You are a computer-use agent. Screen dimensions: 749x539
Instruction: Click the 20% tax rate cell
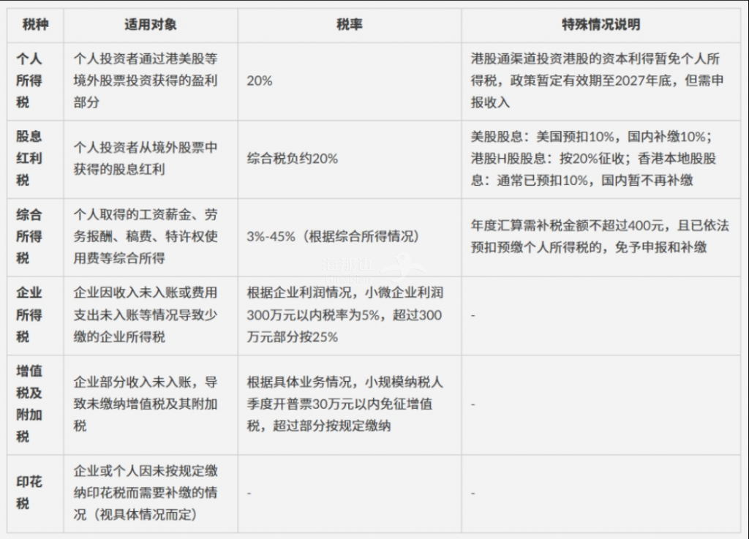tap(260, 81)
